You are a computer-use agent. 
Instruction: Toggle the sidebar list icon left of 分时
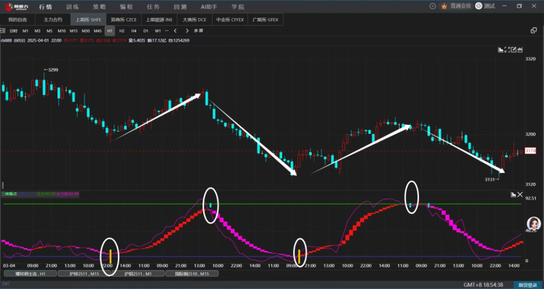[x=4, y=31]
